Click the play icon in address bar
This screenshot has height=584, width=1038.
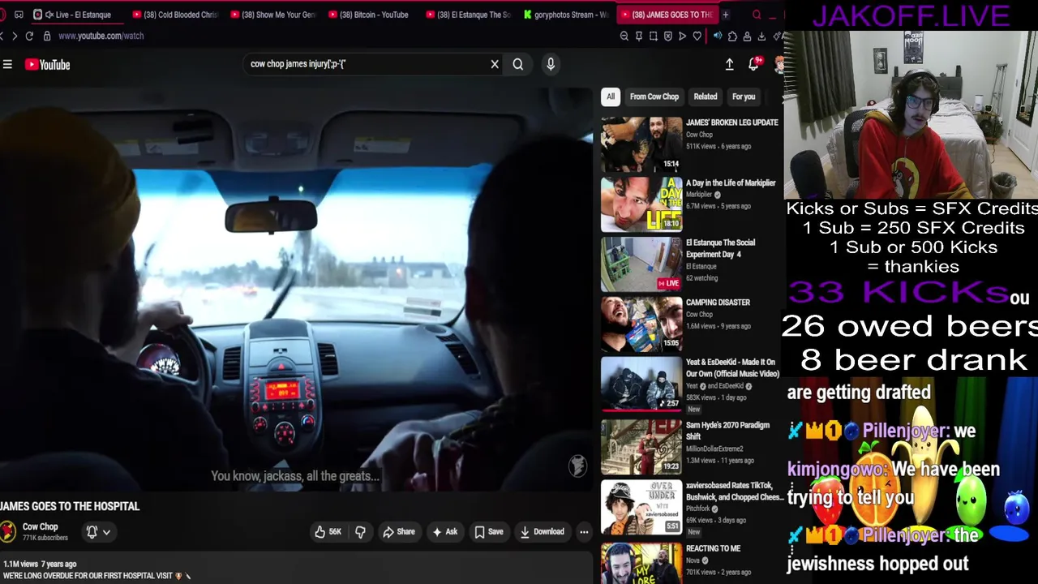coord(682,36)
